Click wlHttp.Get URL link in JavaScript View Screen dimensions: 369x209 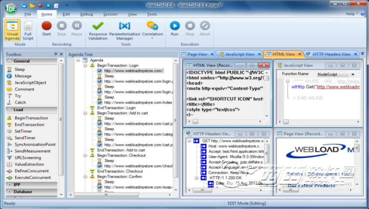[x=338, y=87]
